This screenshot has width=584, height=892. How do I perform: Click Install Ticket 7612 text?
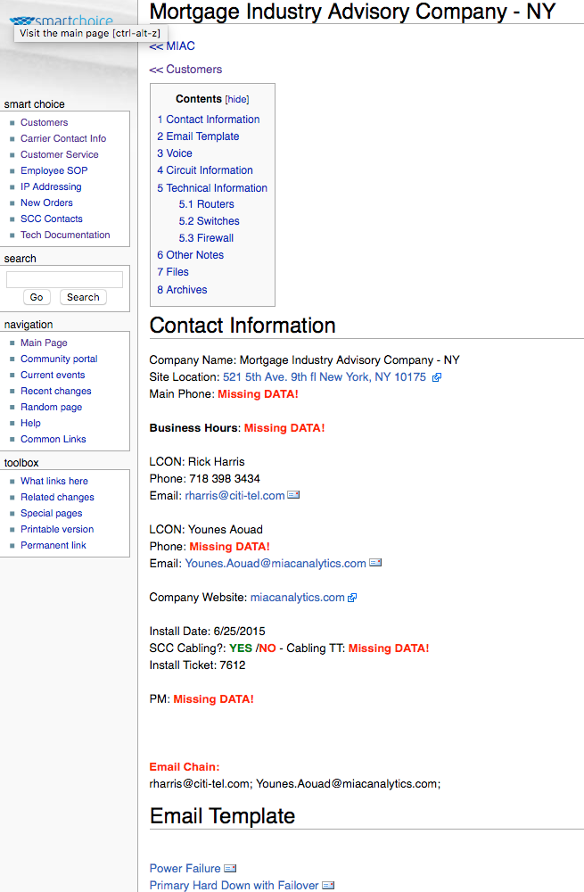197,665
